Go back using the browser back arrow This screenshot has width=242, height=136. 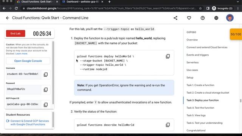(x=4, y=8)
